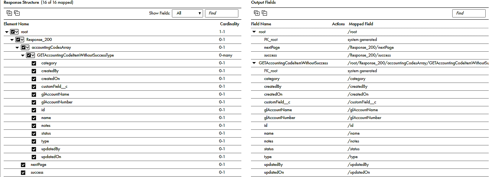The image size is (489, 177).
Task: Click the Mapped Field column header
Action: pyautogui.click(x=361, y=24)
